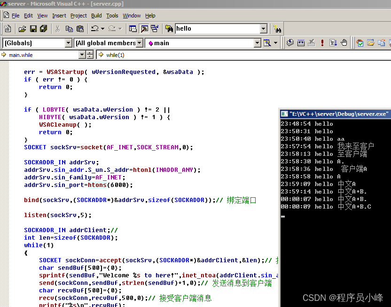Click the Save All icon
The image size is (391, 307).
coord(44,28)
